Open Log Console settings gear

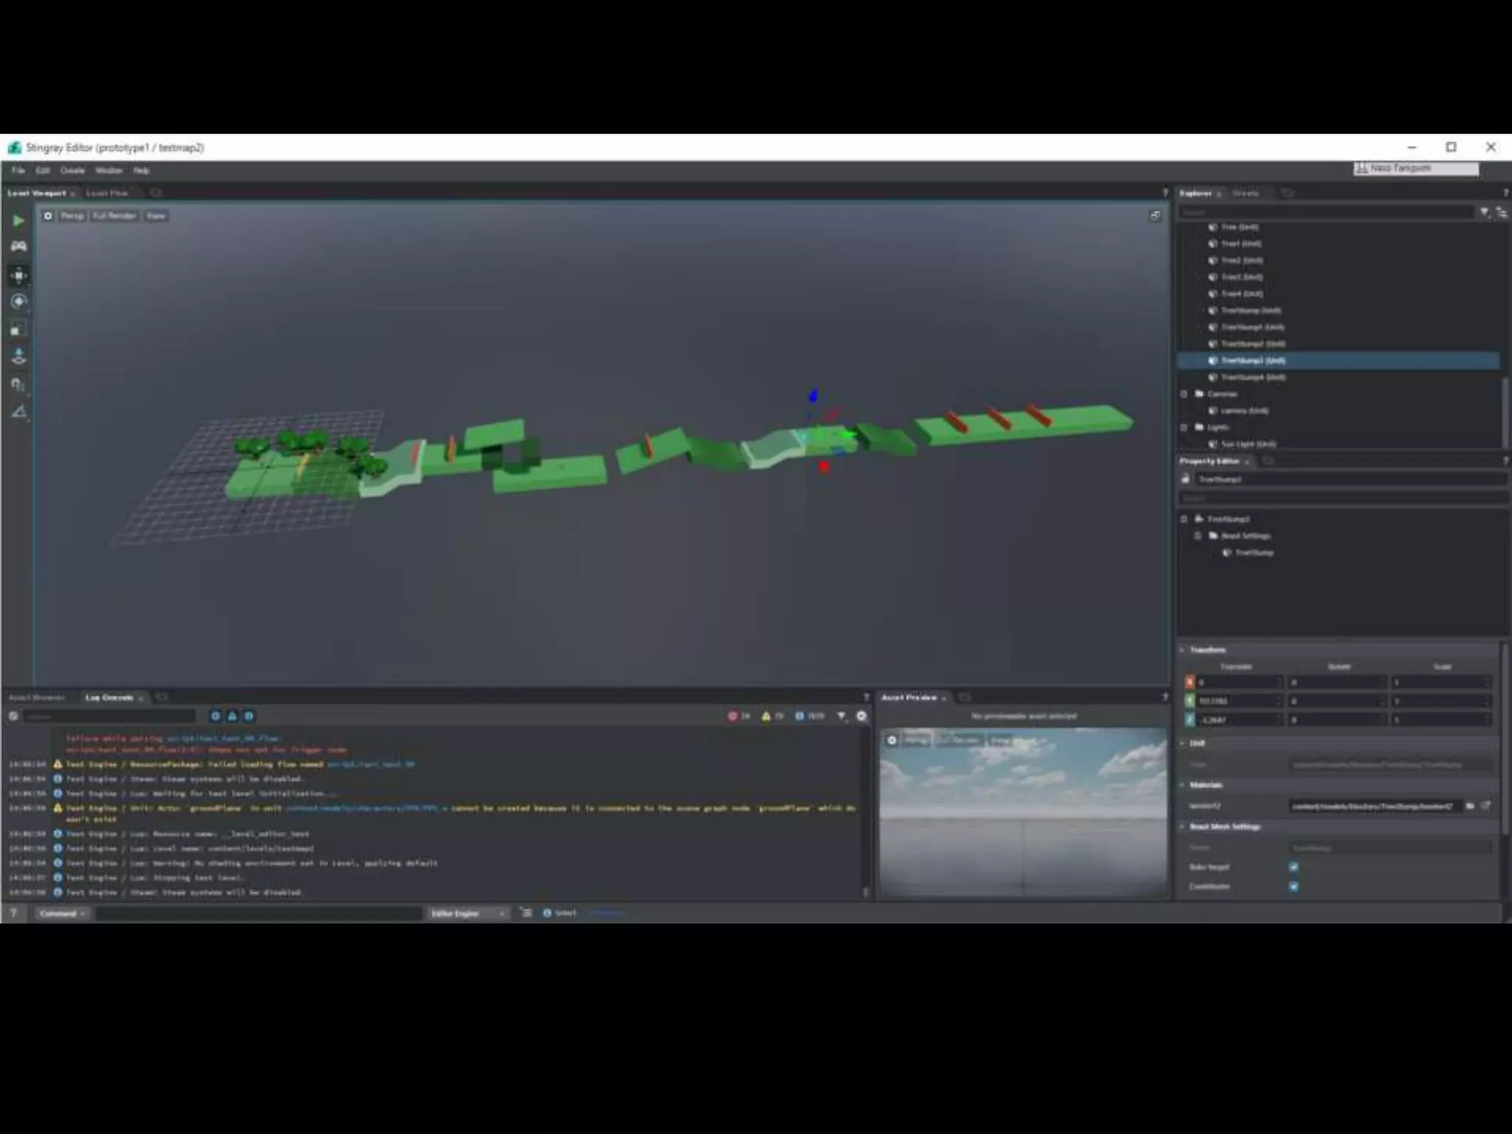click(x=861, y=716)
